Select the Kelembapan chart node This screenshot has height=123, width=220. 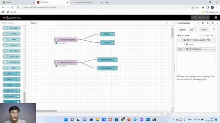pyautogui.click(x=107, y=68)
